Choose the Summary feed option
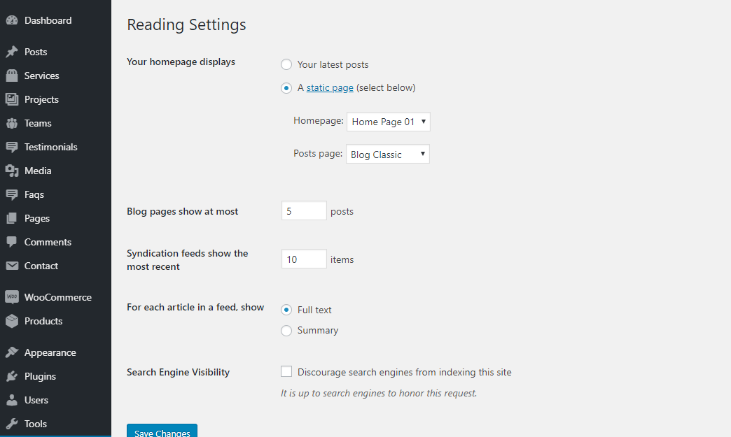Viewport: 731px width, 437px height. (286, 331)
